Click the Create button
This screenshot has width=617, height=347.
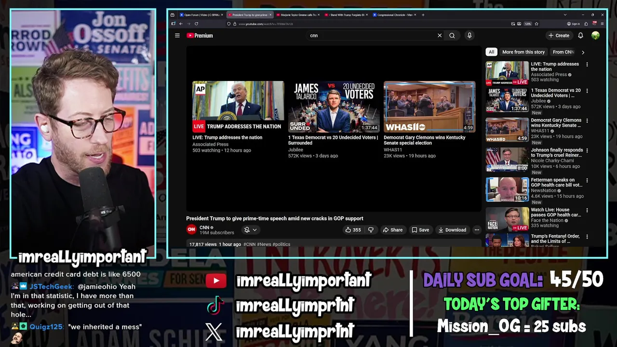coord(559,36)
